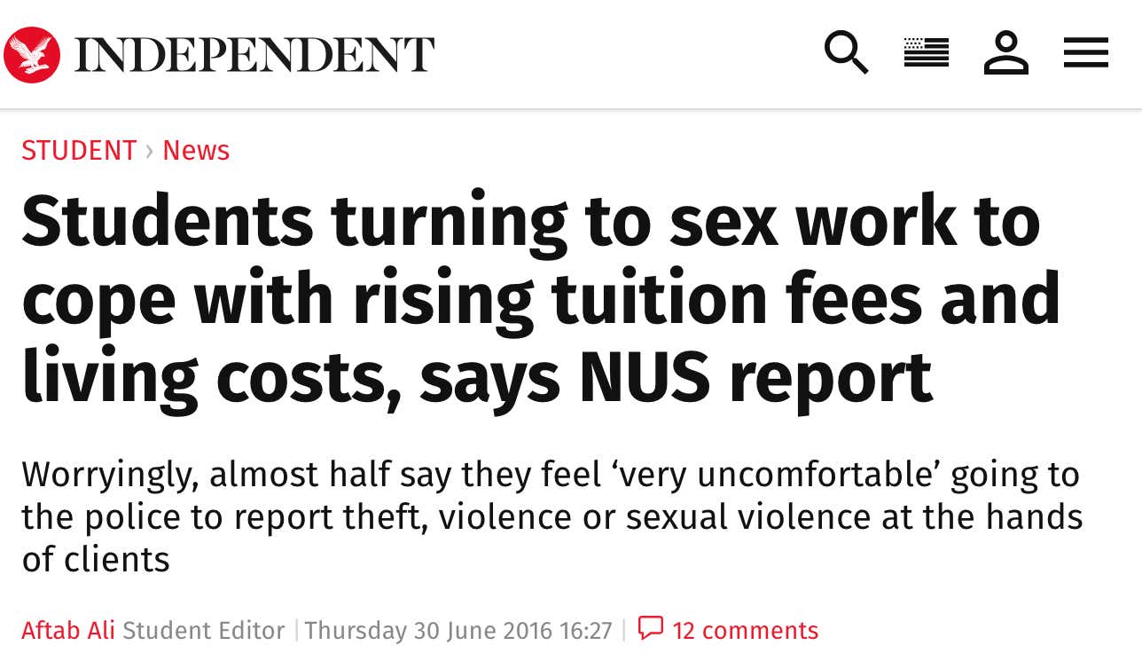The image size is (1142, 669).
Task: Switch edition via the US flag icon
Action: (927, 52)
